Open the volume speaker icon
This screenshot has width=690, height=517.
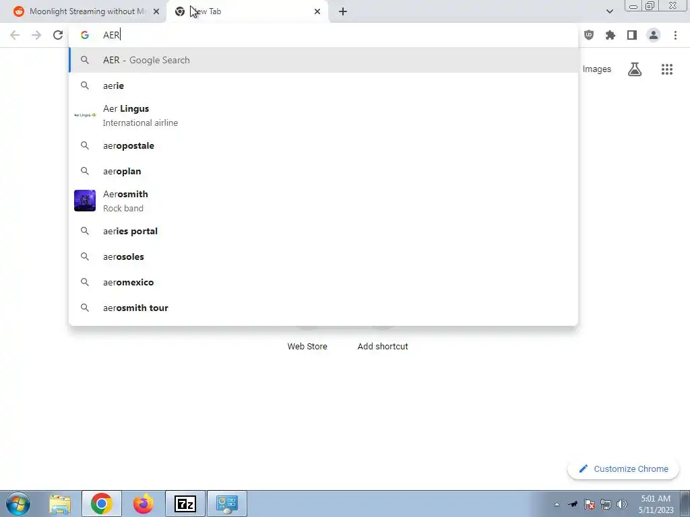[622, 504]
